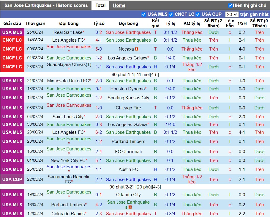
Task: Click the 2-4 score against FC Cincinnati
Action: (99, 152)
